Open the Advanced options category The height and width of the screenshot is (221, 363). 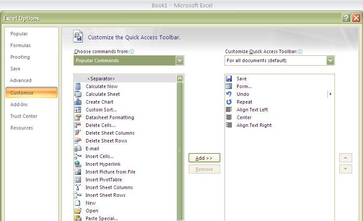[x=21, y=80]
